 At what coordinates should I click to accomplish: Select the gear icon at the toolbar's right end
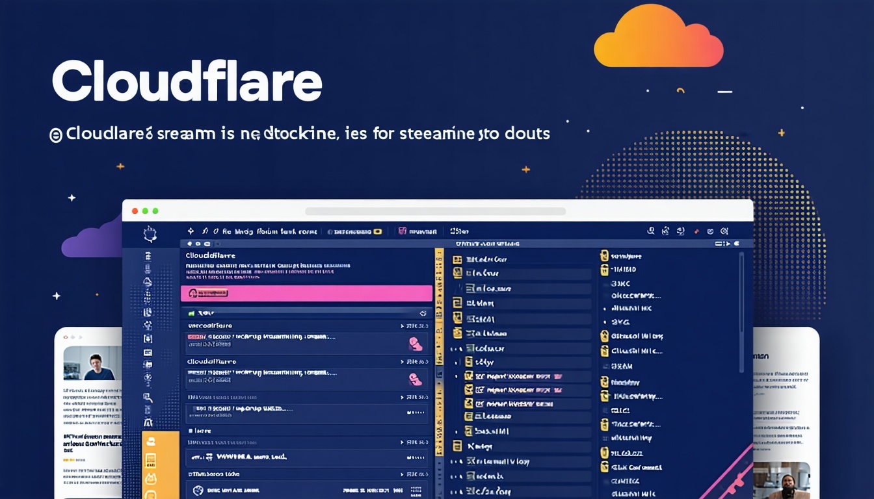click(x=724, y=231)
